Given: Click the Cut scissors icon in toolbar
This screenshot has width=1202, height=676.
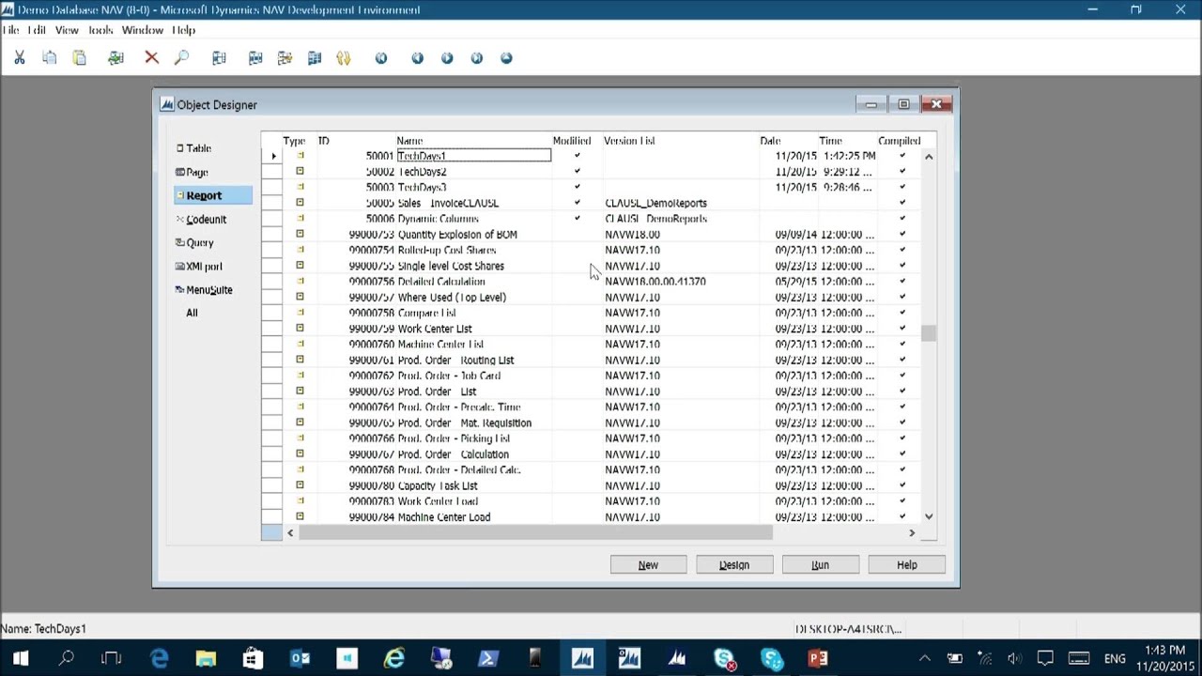Looking at the screenshot, I should pyautogui.click(x=19, y=58).
